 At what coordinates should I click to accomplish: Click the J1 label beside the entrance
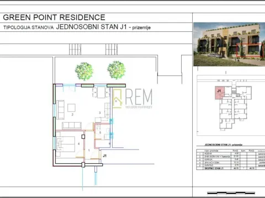pos(104,156)
